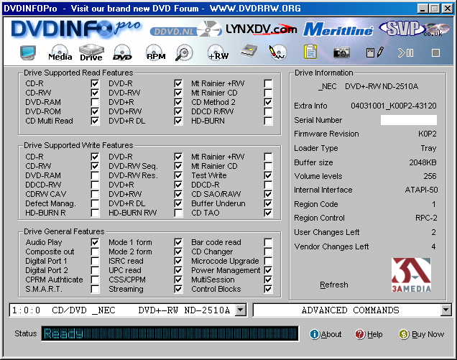
Task: Click the Buy Now dollar icon
Action: pos(404,334)
